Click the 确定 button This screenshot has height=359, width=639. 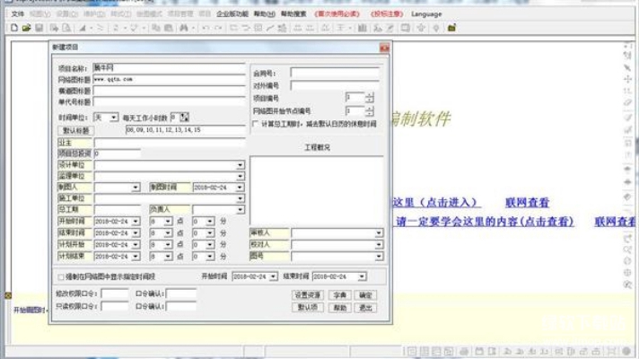[x=365, y=294]
